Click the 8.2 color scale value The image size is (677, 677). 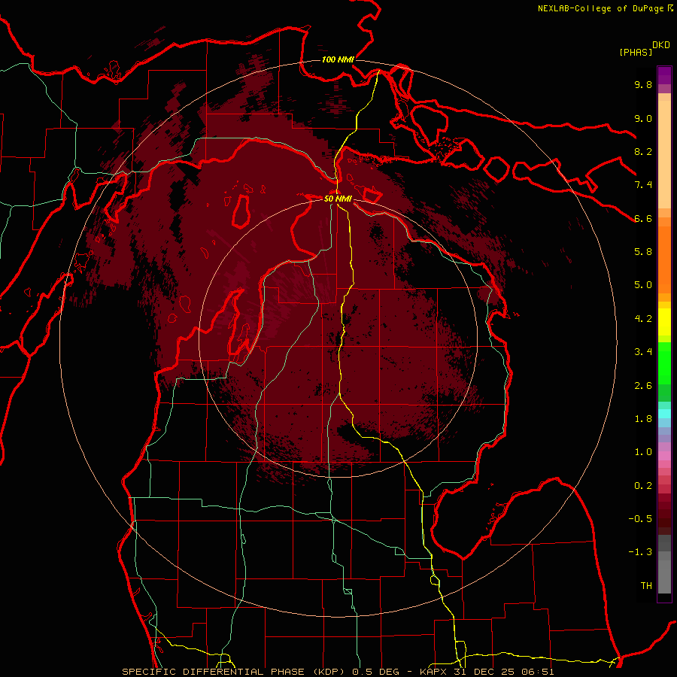pos(643,151)
